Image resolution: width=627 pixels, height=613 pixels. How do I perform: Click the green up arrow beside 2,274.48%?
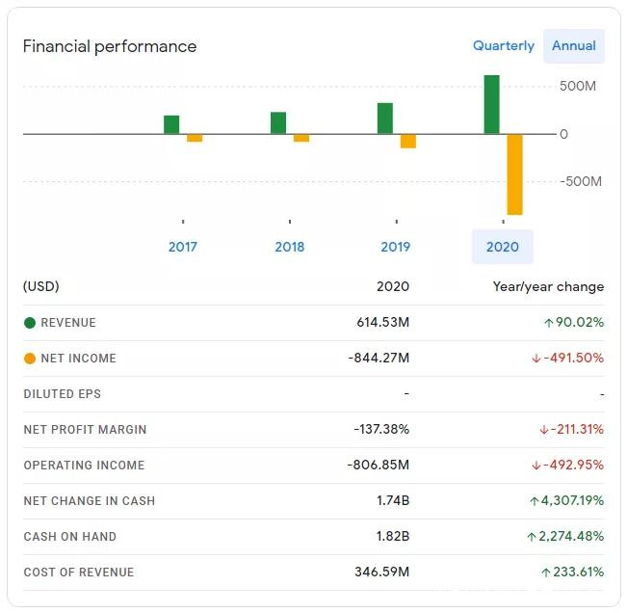531,537
